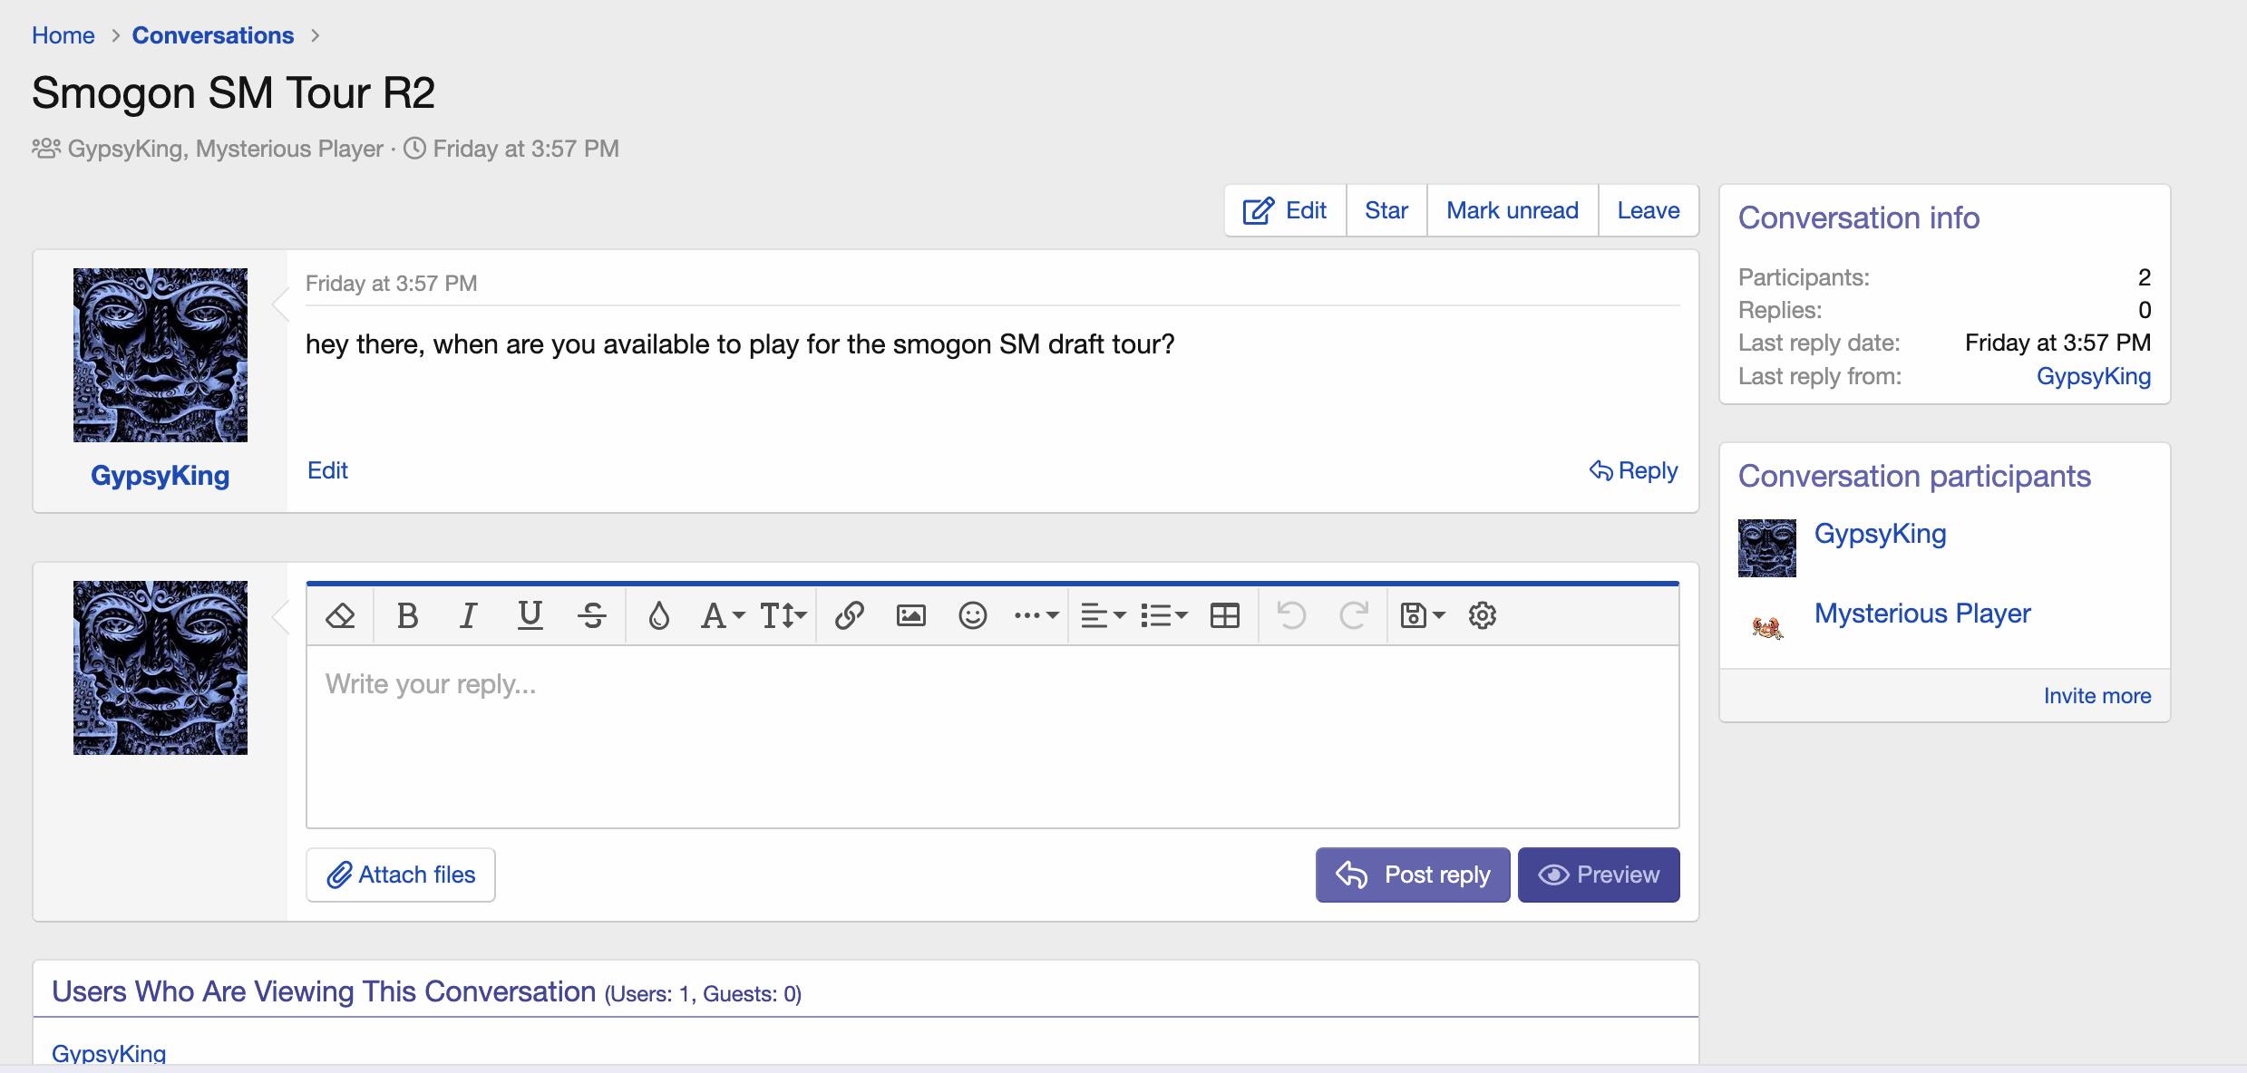Open the text color droplet picker

[x=658, y=616]
